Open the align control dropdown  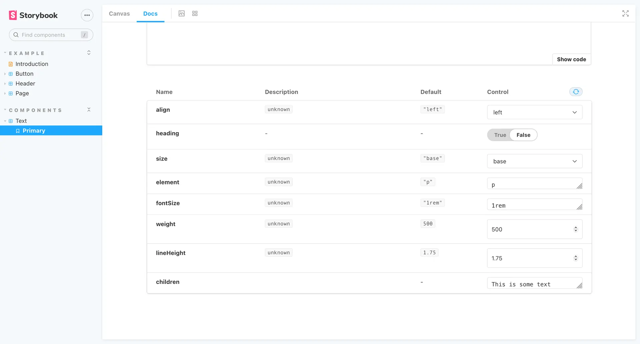534,112
